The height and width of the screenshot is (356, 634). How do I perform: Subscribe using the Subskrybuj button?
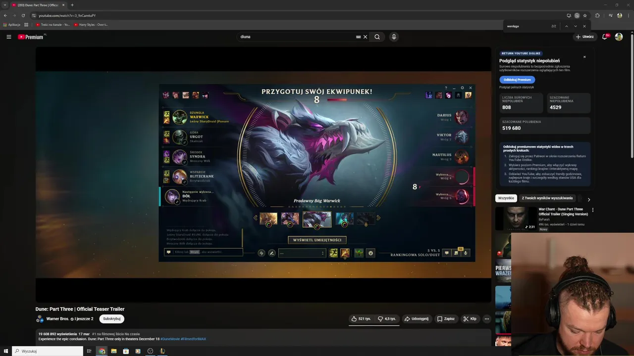click(x=111, y=319)
